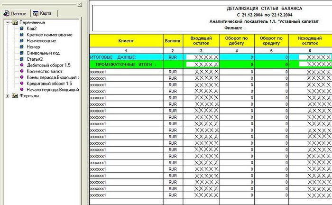Click the cube icon beside Номер
332x205 pixels.
coord(22,47)
